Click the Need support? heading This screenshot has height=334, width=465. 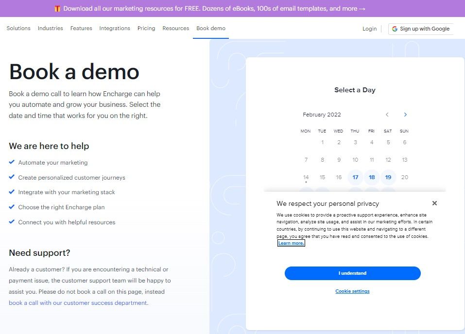(39, 253)
